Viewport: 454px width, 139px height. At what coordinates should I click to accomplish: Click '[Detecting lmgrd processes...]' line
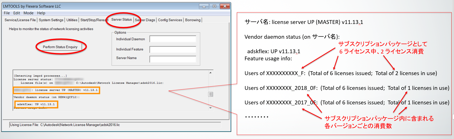40,76
